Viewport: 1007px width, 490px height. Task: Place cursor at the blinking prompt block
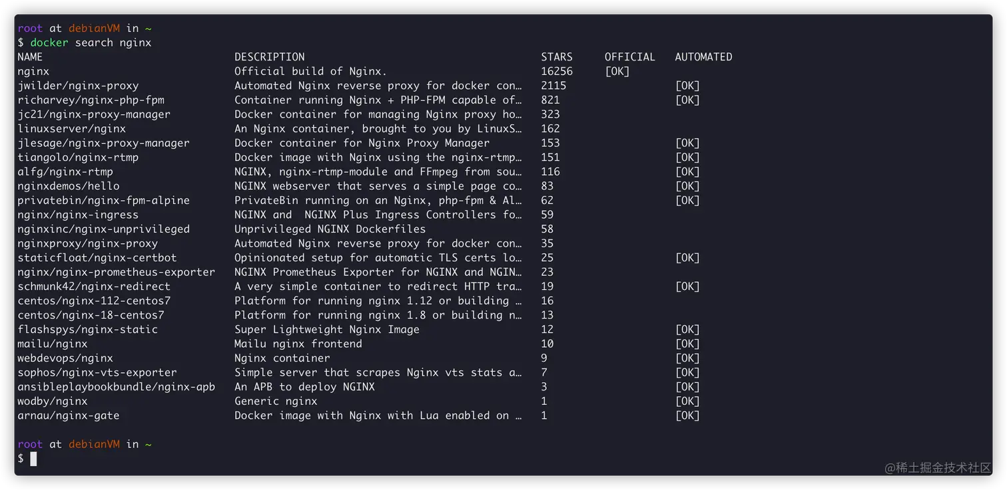tap(33, 459)
